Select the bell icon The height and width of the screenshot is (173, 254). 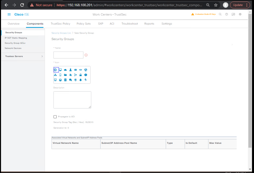pyautogui.click(x=80, y=80)
